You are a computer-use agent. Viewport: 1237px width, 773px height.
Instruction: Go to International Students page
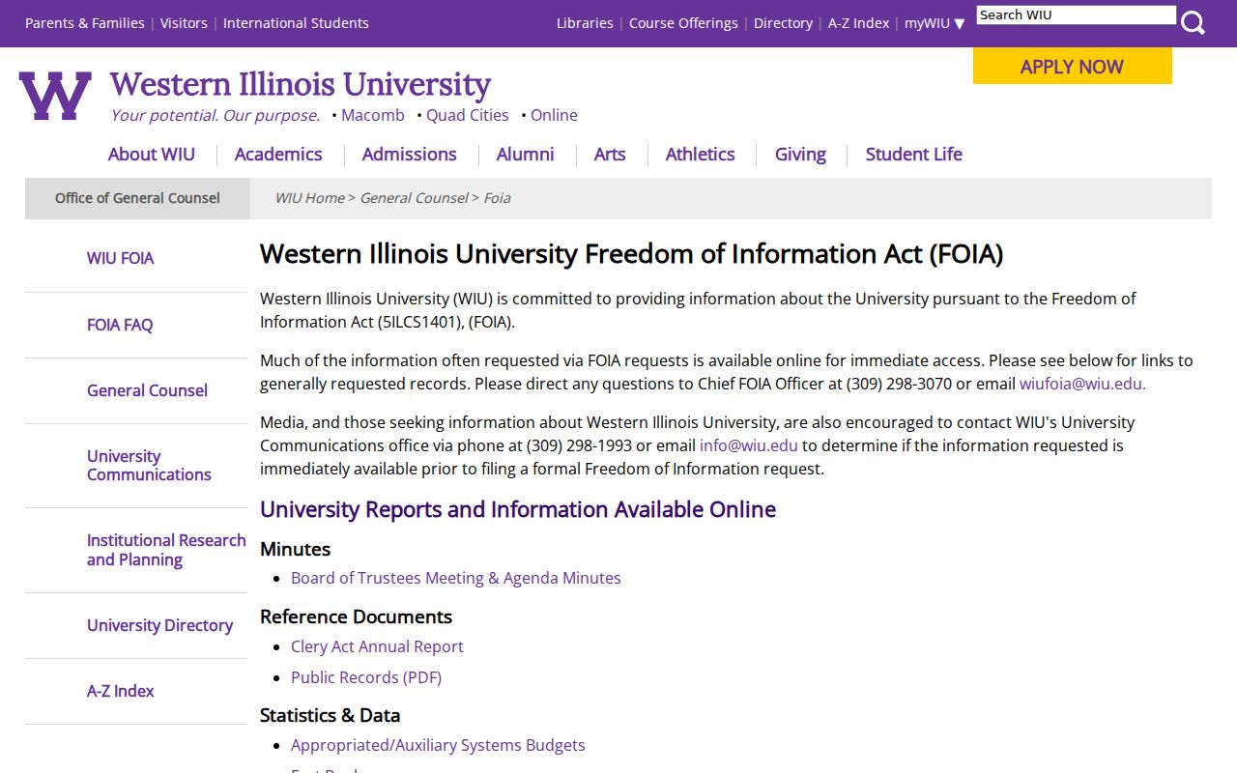[x=296, y=23]
